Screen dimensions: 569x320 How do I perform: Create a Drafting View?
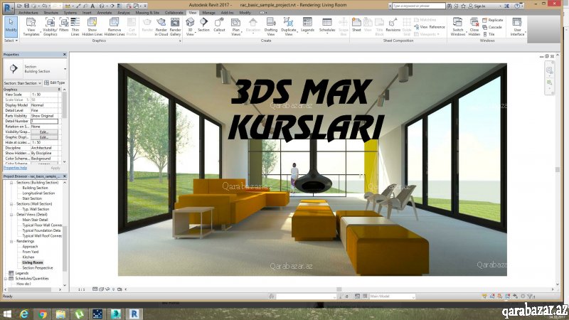point(271,27)
